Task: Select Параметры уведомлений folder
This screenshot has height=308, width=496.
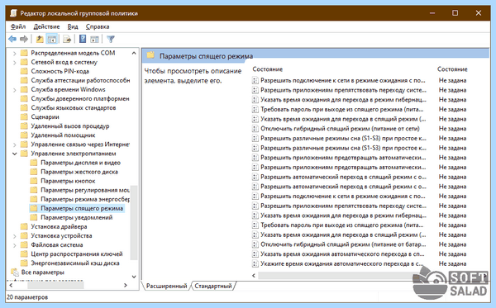Action: point(77,218)
